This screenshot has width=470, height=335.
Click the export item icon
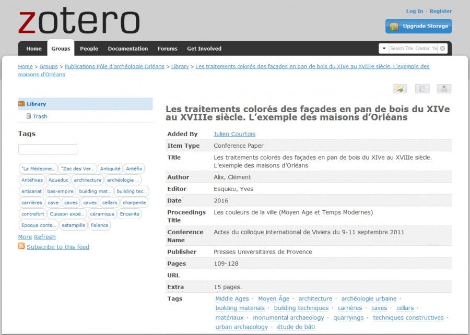(x=399, y=89)
